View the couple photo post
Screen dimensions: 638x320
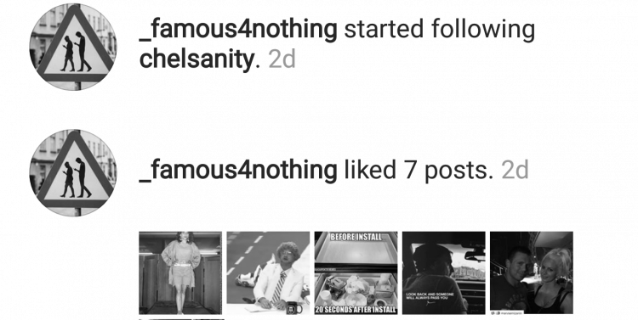pyautogui.click(x=532, y=273)
